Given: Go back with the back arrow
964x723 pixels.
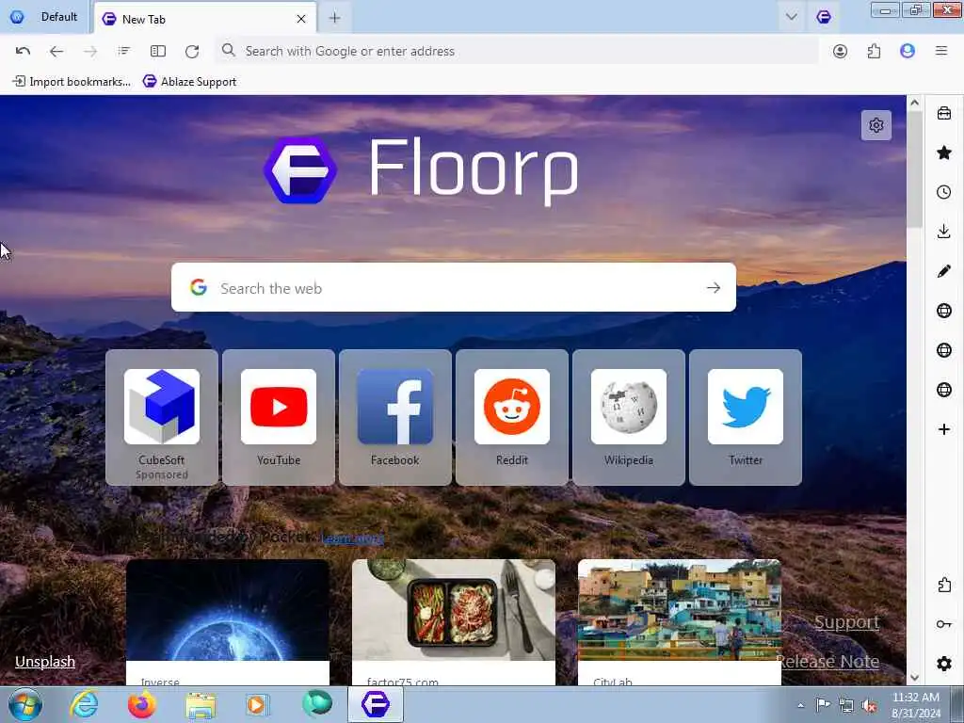Looking at the screenshot, I should click(x=56, y=51).
